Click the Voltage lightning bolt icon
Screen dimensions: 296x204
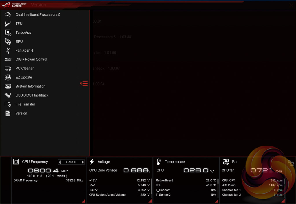[x=92, y=162]
